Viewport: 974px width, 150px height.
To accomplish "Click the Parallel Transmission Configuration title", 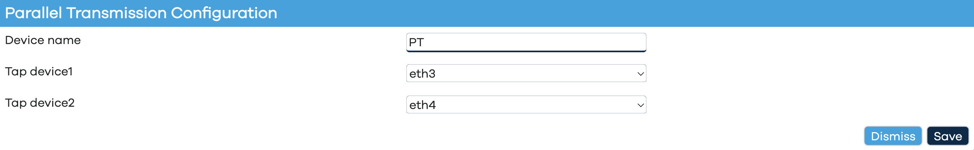I will click(141, 13).
